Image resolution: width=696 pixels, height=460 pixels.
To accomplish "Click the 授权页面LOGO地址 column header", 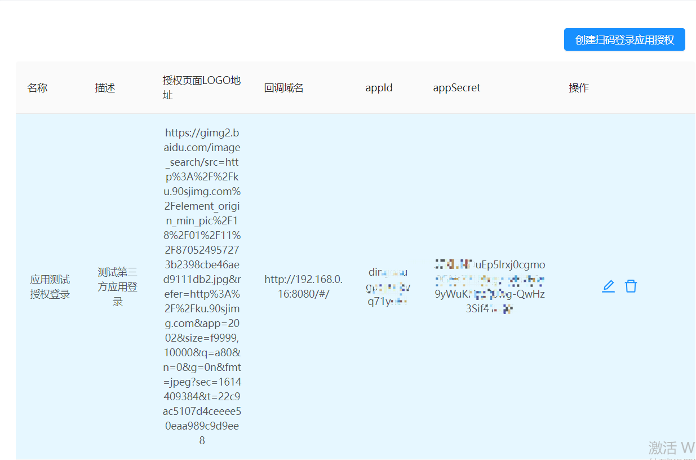I will (x=202, y=87).
